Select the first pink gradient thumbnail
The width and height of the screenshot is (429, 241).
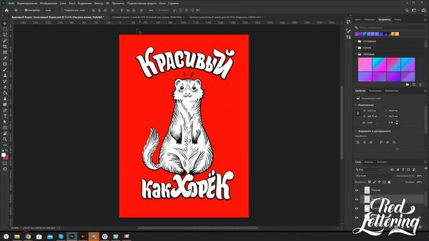click(x=365, y=64)
